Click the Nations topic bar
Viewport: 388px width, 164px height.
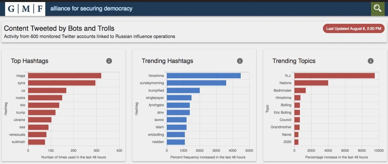[311, 83]
